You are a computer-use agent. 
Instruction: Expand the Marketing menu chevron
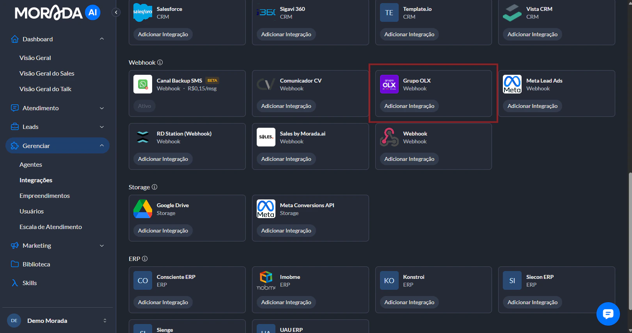102,245
